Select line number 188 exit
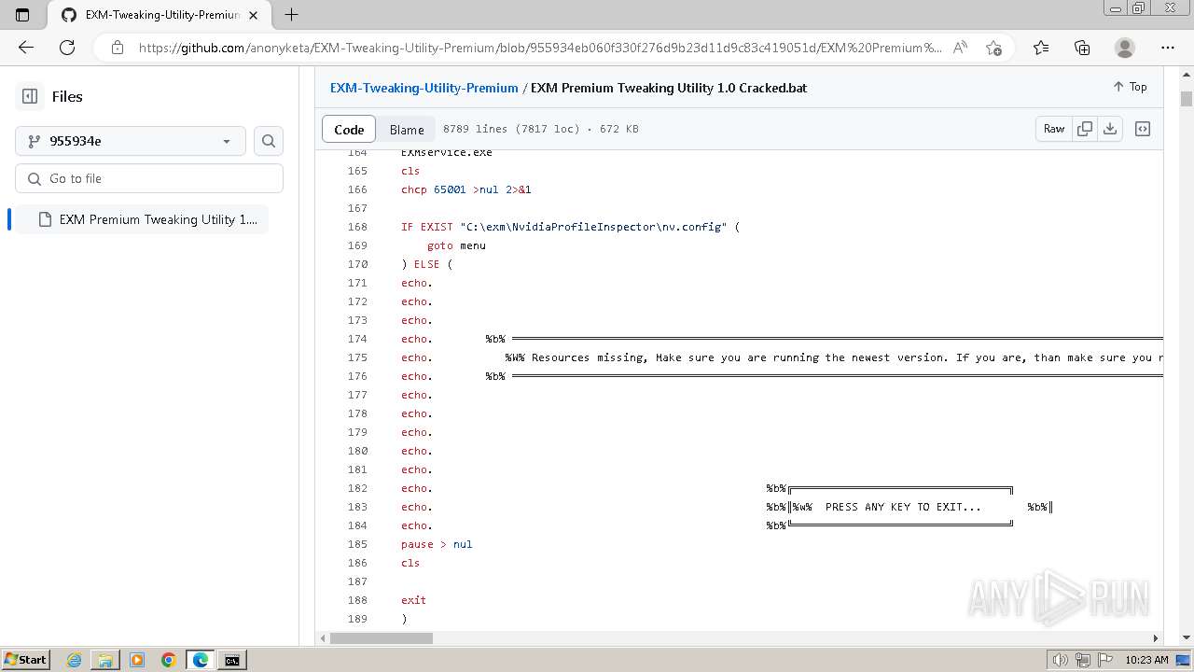Viewport: 1194px width, 672px height. point(357,600)
